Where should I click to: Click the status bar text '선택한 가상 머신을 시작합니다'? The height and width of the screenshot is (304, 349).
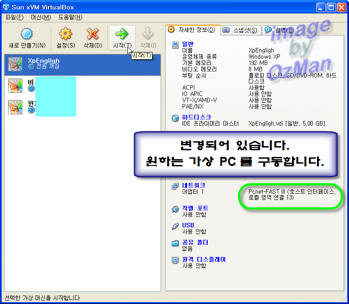[x=42, y=298]
